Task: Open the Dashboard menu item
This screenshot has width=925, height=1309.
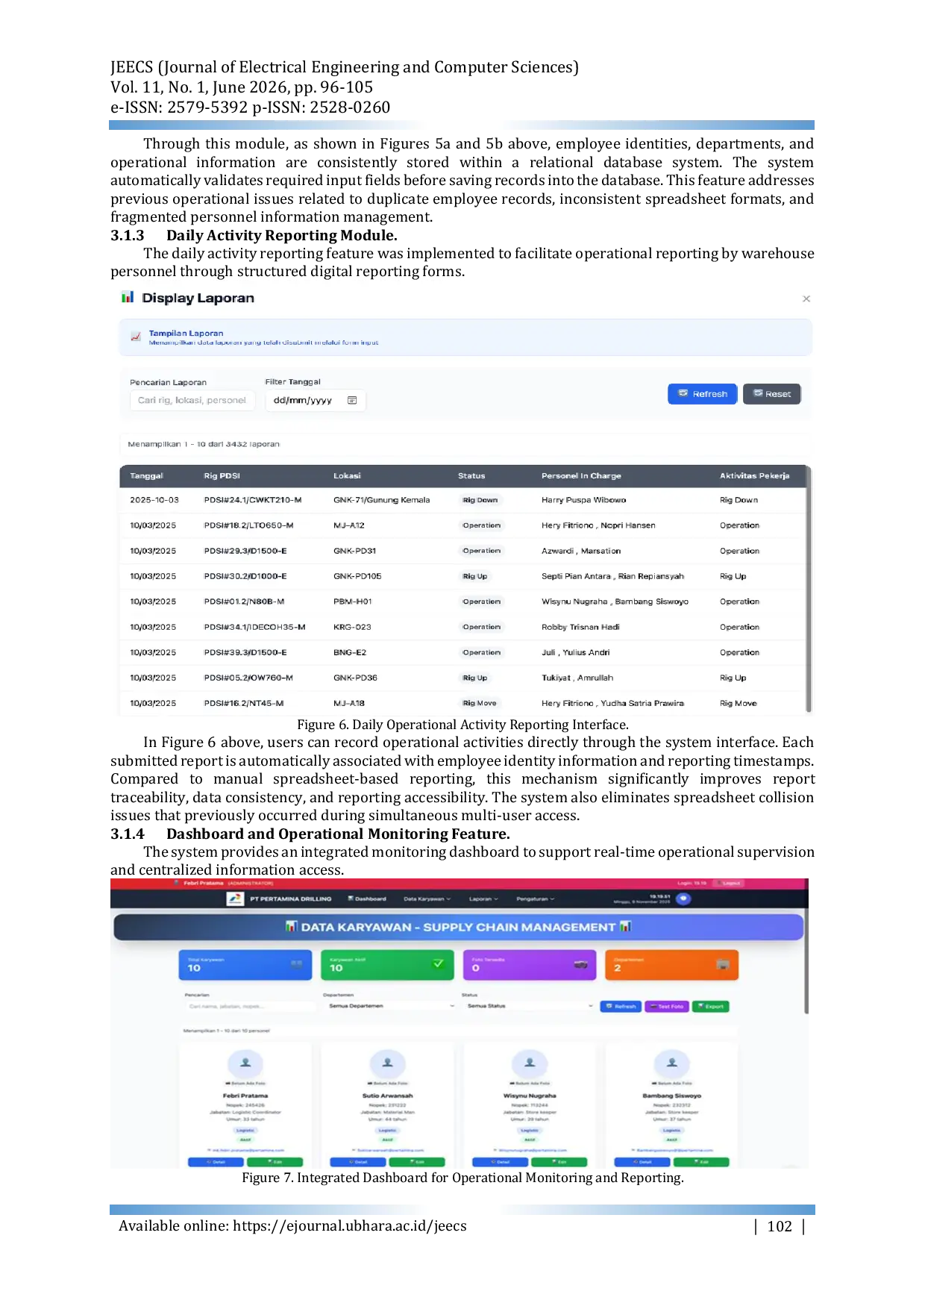Action: click(x=367, y=899)
